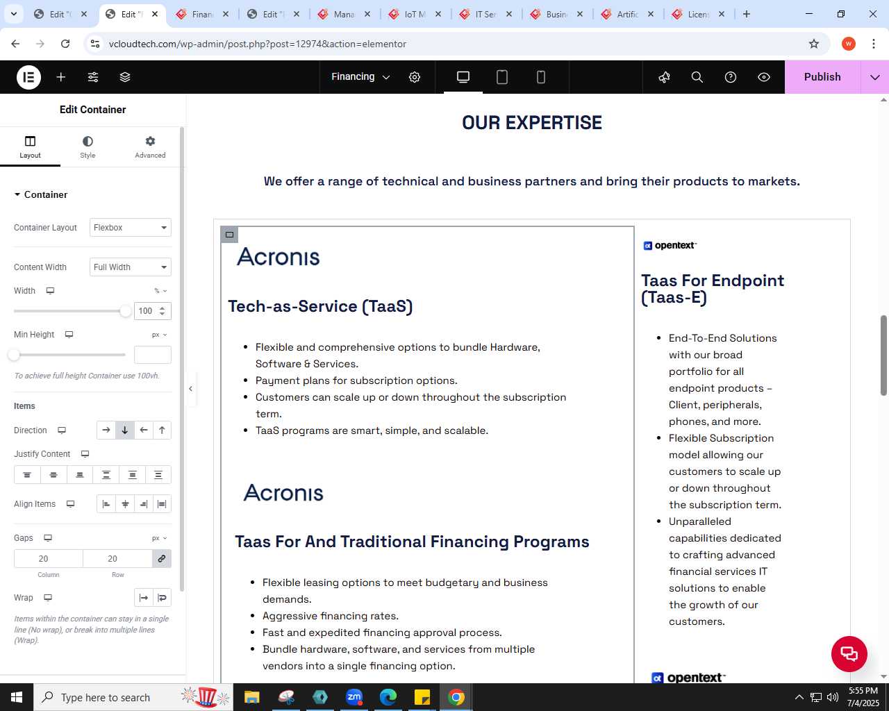Set direction to Row horizontal arrow

pyautogui.click(x=106, y=430)
